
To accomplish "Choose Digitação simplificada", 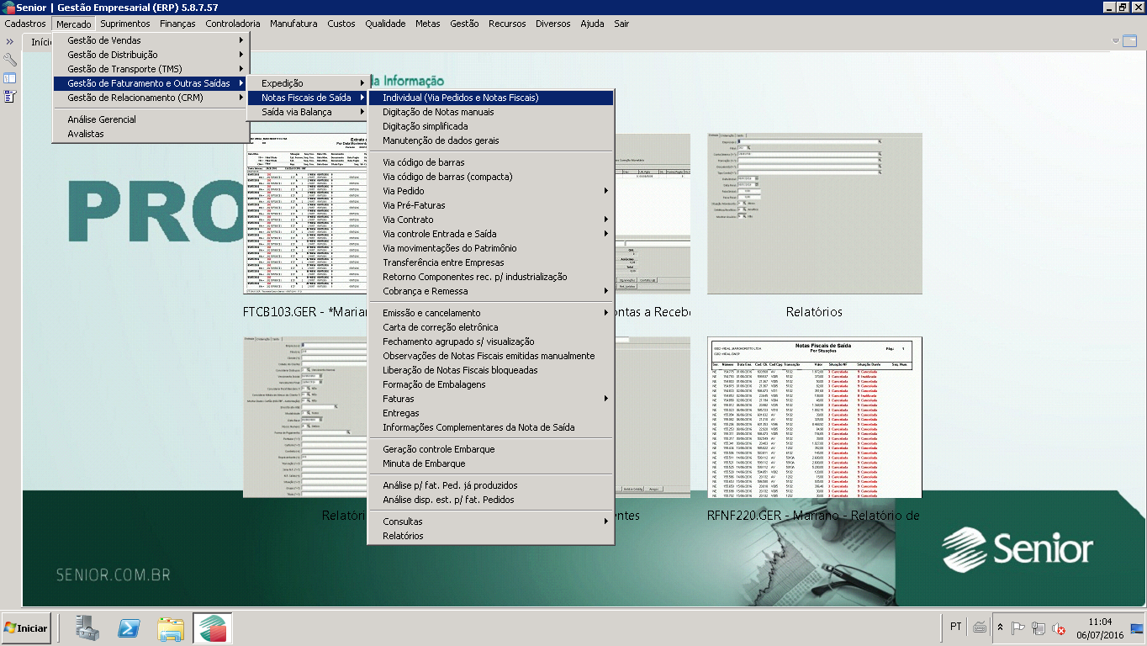I will 491,126.
